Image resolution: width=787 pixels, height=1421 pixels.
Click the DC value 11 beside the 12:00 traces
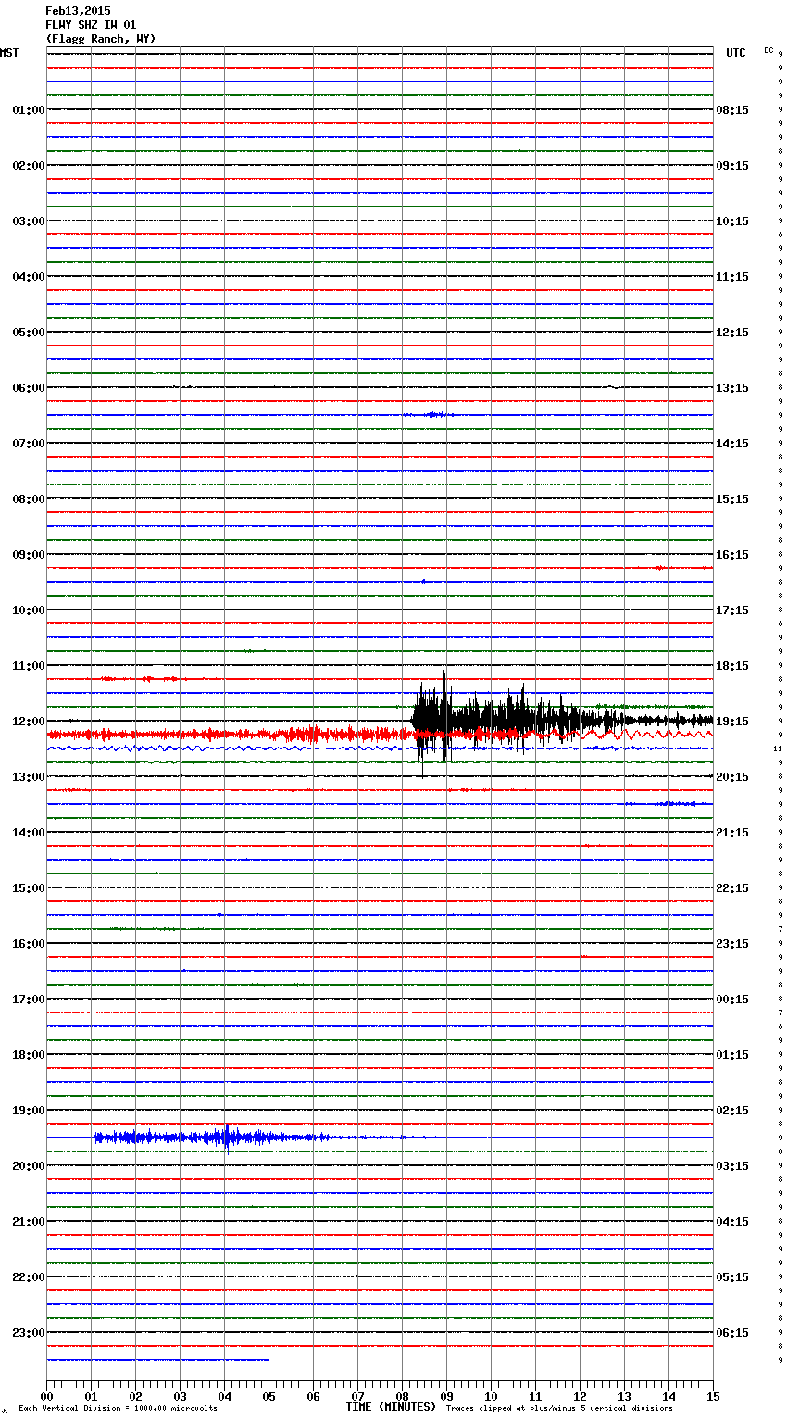click(778, 748)
